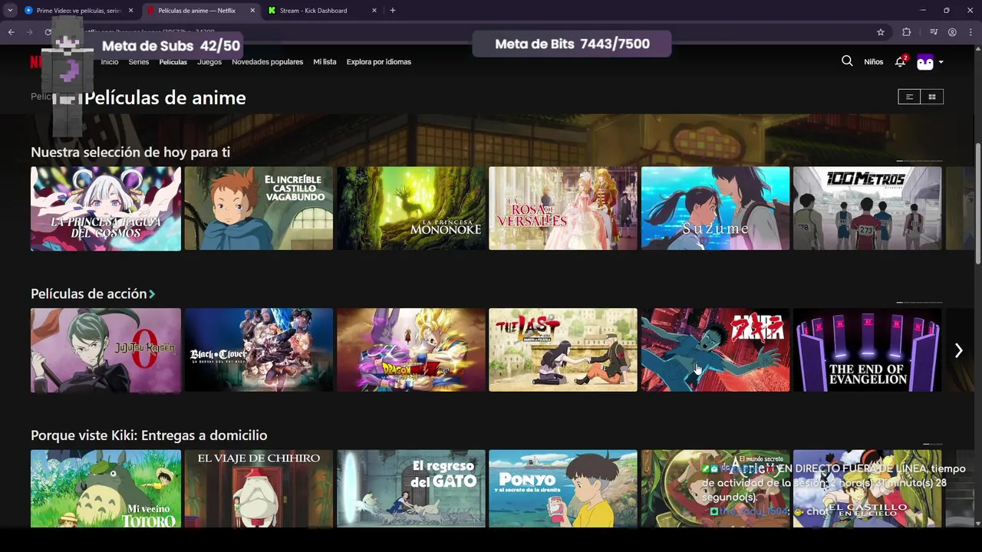Advance the action movies row with next arrow
The height and width of the screenshot is (552, 982).
958,350
